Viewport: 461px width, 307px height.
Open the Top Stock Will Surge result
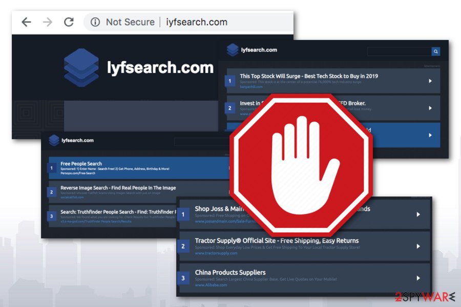click(309, 76)
